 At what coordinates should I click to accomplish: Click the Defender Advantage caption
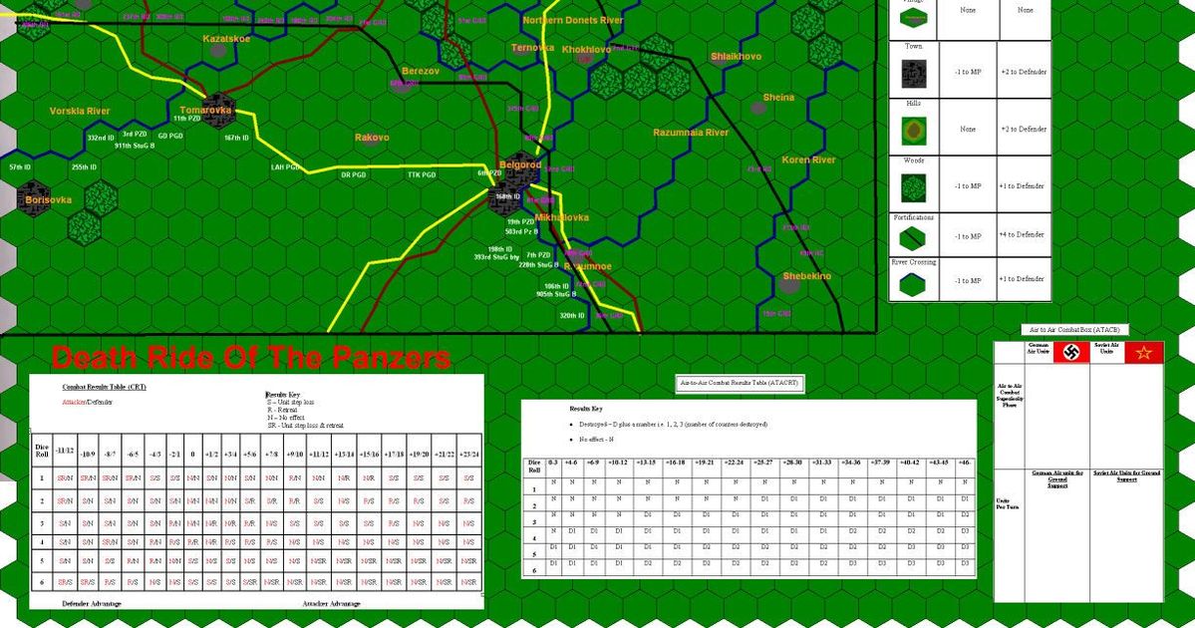92,604
